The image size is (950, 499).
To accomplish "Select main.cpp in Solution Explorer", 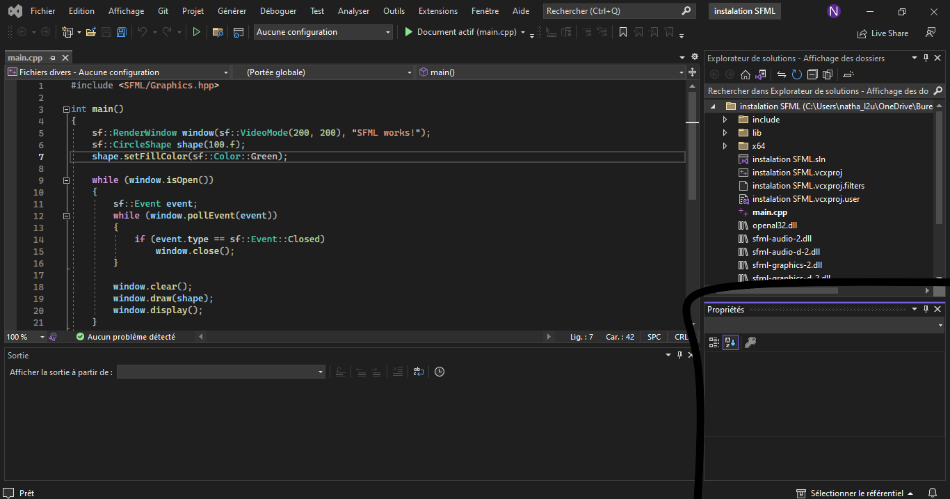I will click(x=769, y=212).
